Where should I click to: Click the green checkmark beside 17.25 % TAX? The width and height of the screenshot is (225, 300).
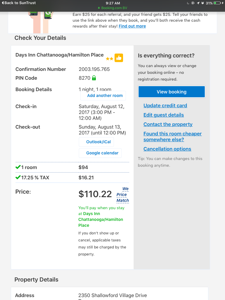click(x=18, y=177)
